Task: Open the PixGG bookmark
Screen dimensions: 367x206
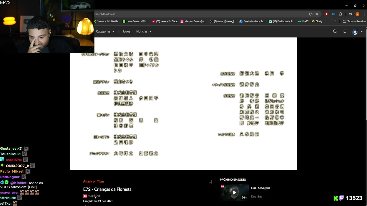Action: [303, 21]
